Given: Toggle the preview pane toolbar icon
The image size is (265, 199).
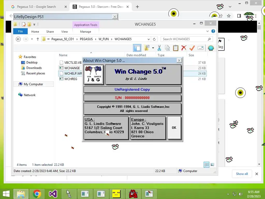Looking at the screenshot, I should (x=137, y=48).
